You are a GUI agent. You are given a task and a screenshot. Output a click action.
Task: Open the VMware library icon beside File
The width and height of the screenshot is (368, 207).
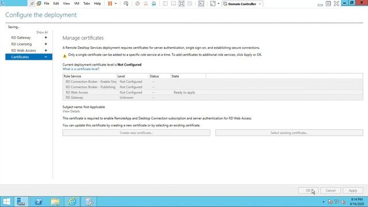click(x=39, y=3)
